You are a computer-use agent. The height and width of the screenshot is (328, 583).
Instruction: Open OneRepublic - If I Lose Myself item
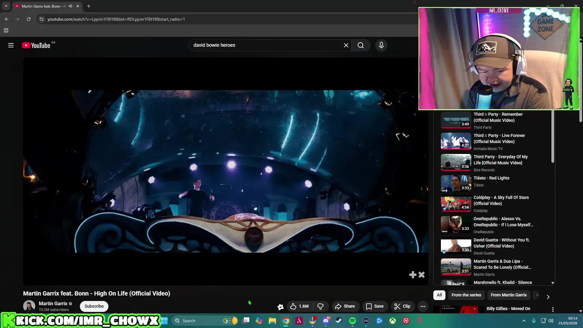[x=494, y=225]
